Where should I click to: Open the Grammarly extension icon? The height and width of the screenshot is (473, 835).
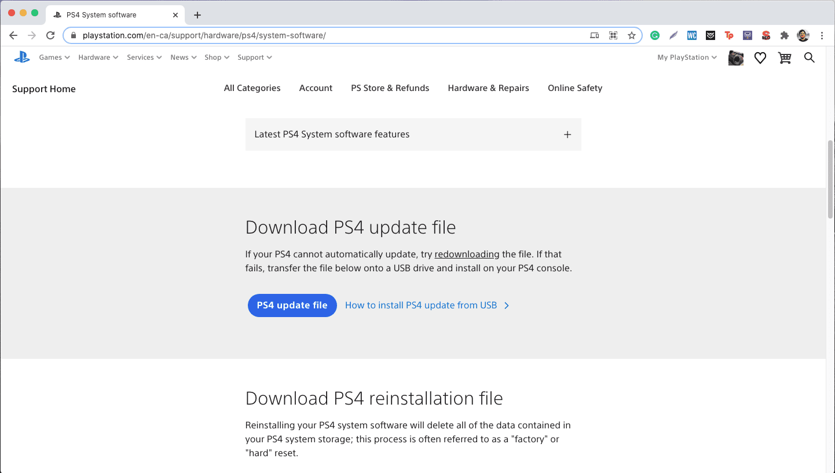pos(655,35)
